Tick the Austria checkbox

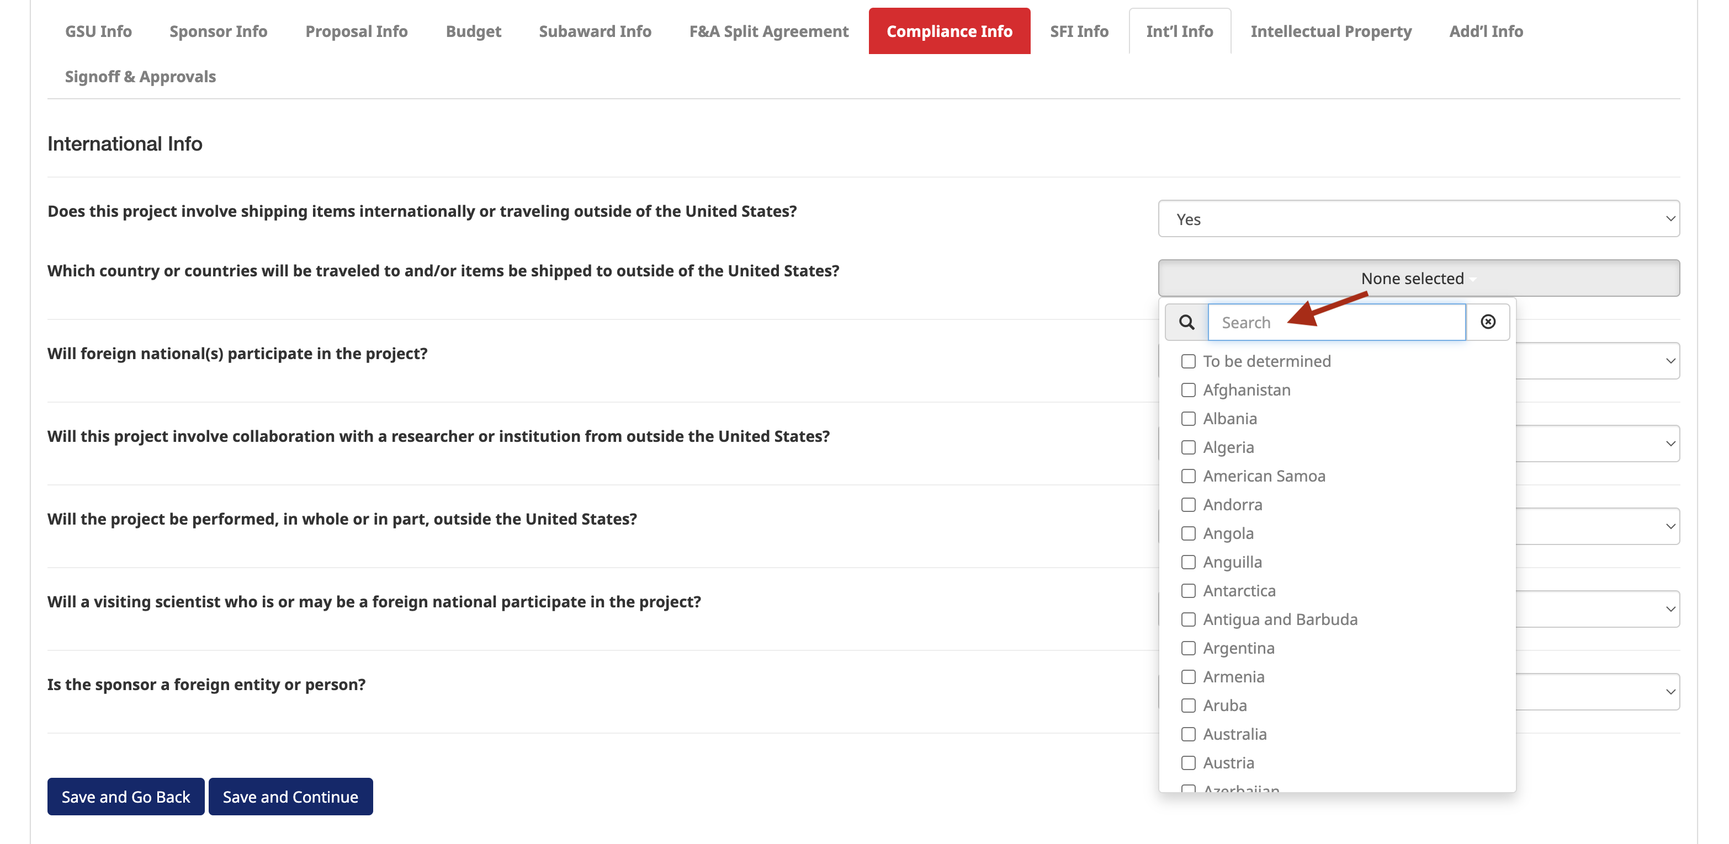pos(1188,763)
